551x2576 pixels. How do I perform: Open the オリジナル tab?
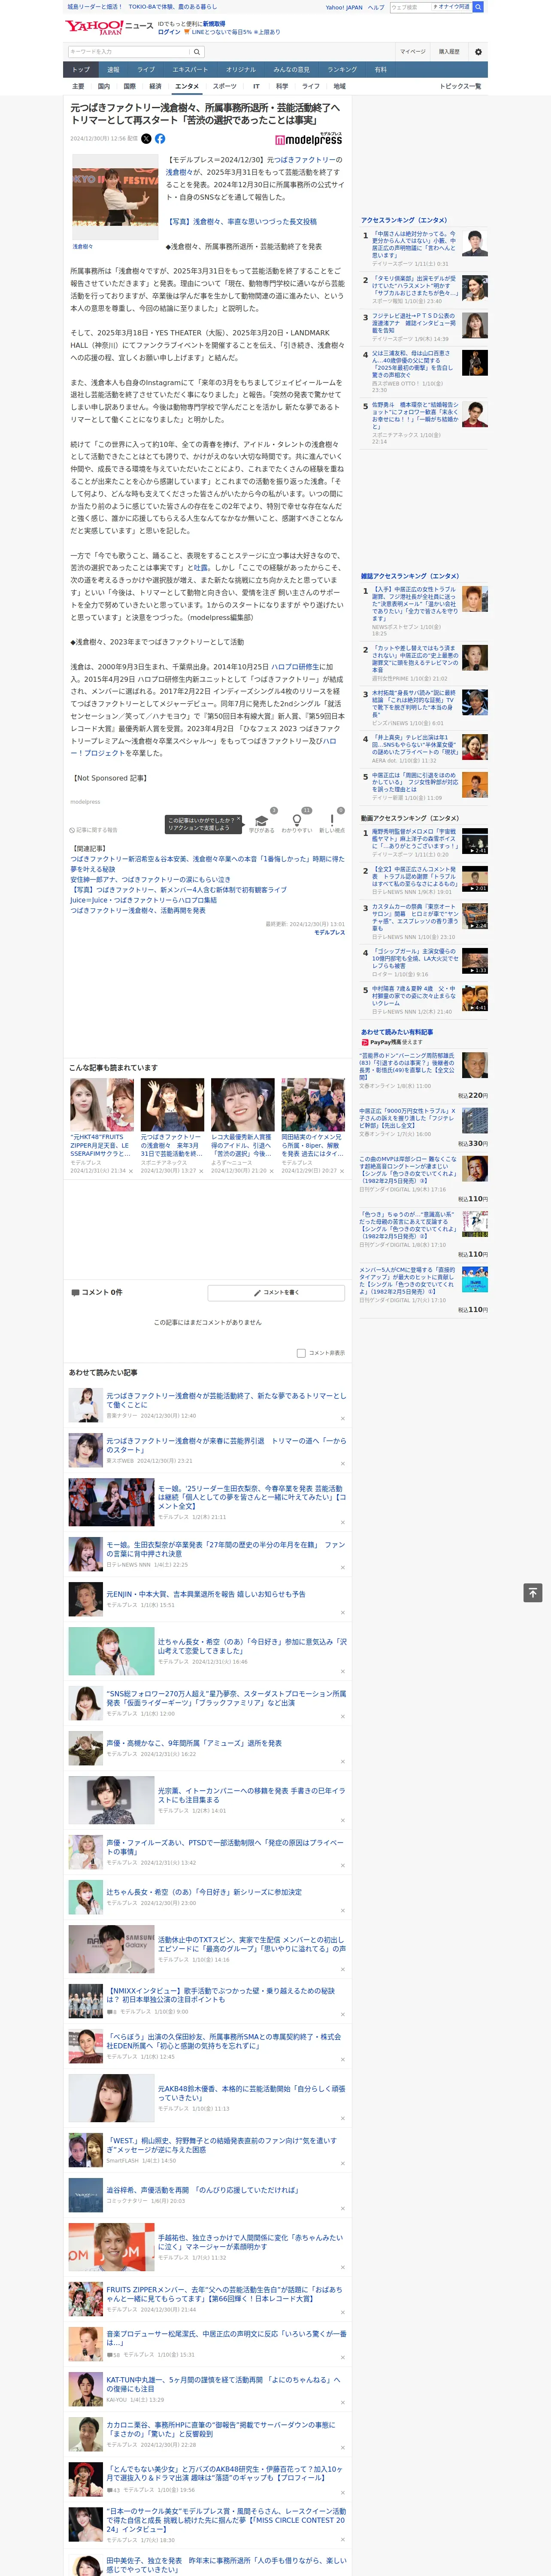241,70
